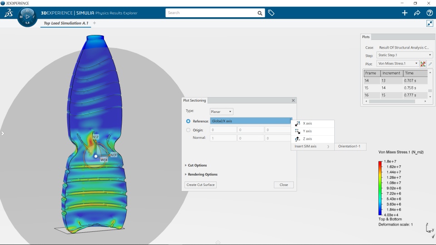Screen dimensions: 436x245
Task: Click the tag icon beside search
Action: [271, 13]
